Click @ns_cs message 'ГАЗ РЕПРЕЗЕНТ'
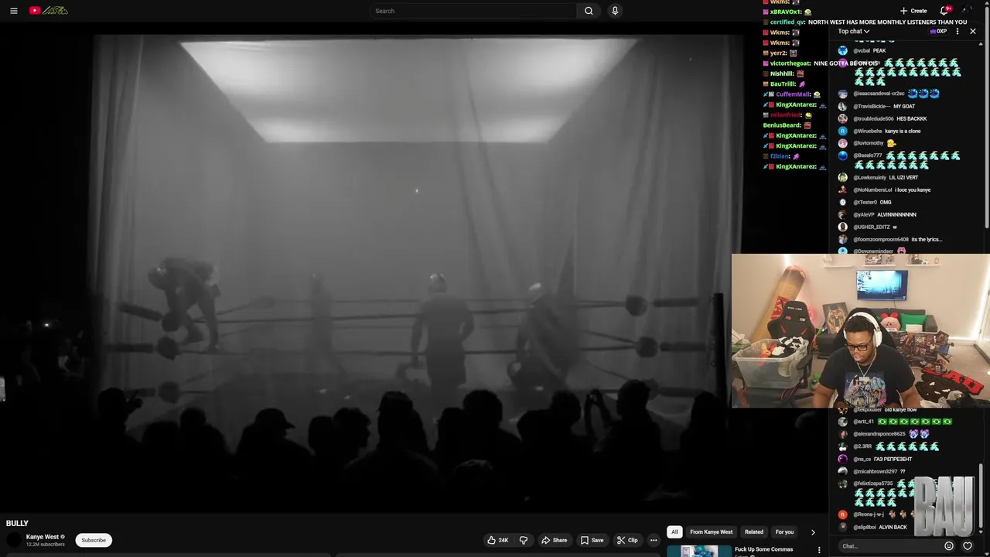The width and height of the screenshot is (990, 557). (x=893, y=459)
